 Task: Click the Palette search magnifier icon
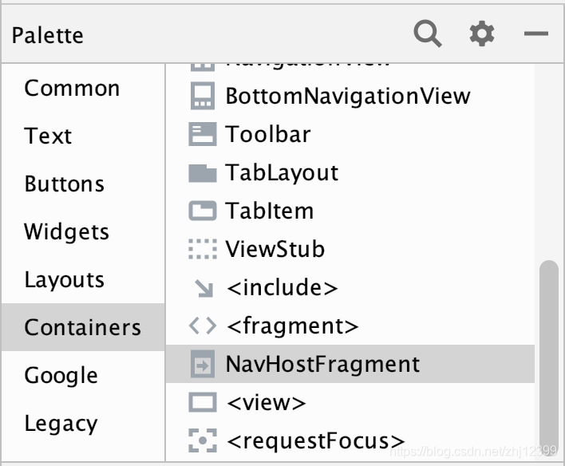428,34
